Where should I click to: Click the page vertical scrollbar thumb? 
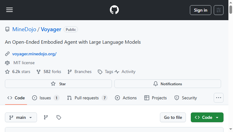(x=231, y=9)
